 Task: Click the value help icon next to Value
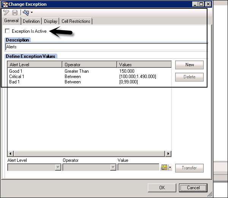point(164,167)
